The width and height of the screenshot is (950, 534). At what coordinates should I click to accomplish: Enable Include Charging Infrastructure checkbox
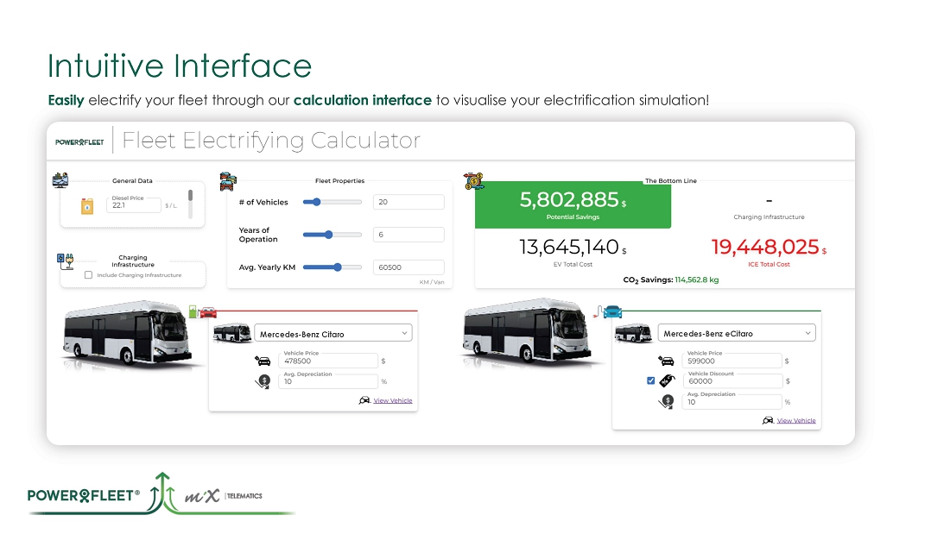(x=88, y=275)
